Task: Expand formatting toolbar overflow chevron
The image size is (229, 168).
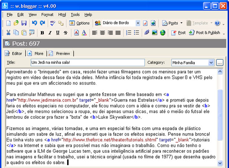Action: (224, 34)
